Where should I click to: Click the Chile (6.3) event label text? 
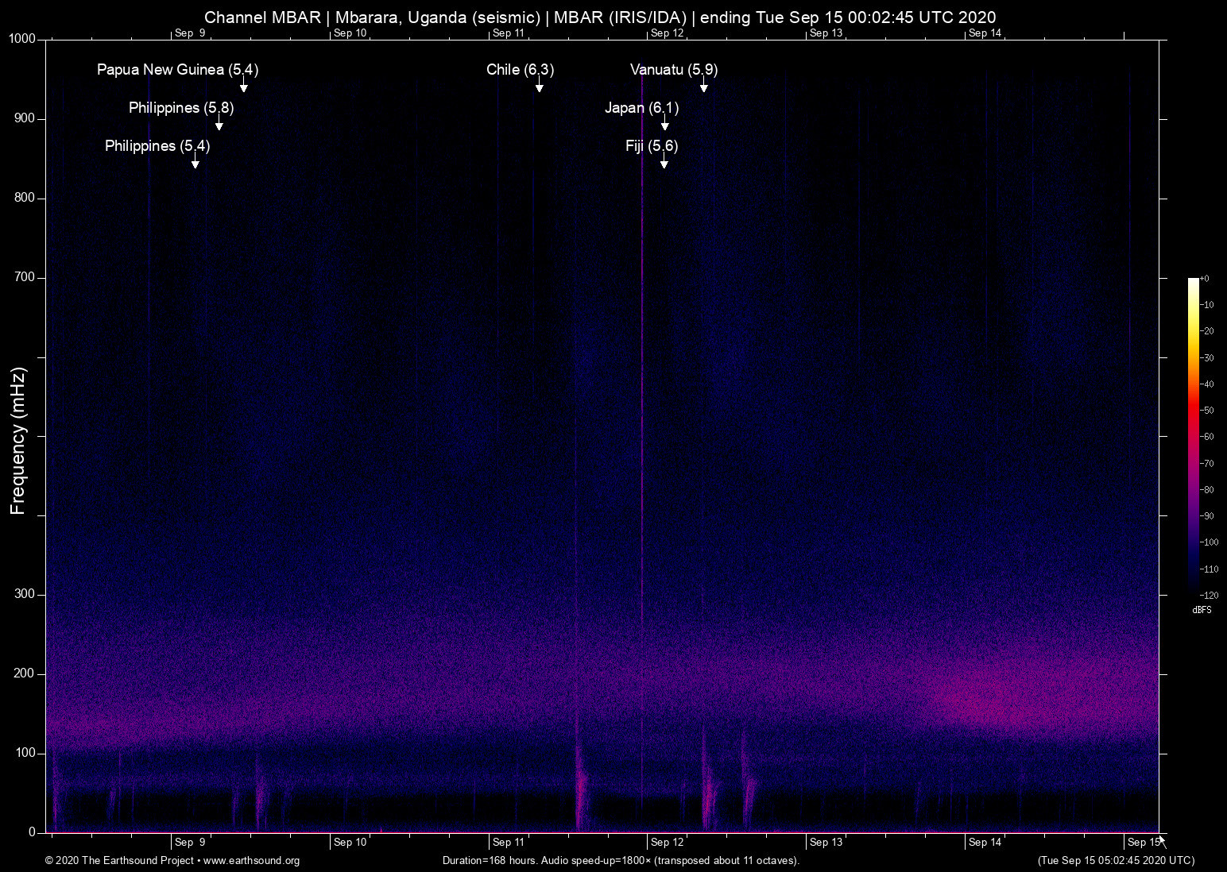pos(520,70)
